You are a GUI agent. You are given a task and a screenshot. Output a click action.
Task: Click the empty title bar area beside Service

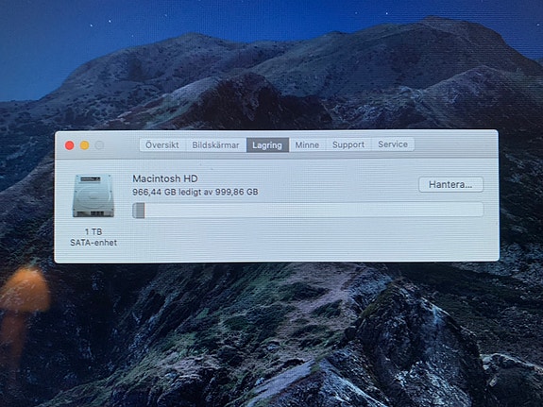(x=455, y=144)
